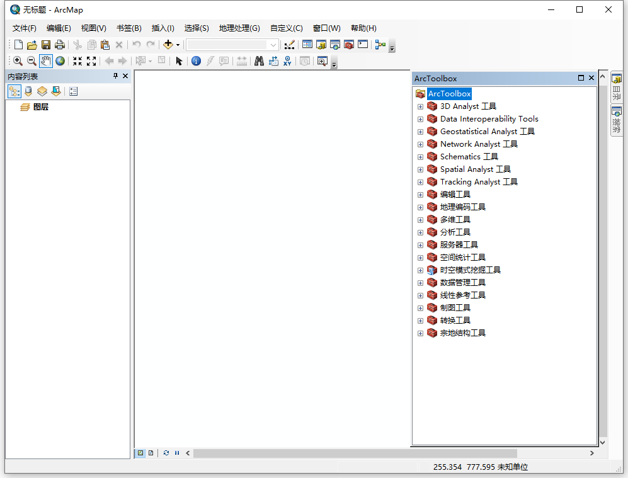Switch to Data View at map bottom
628x478 pixels.
140,453
